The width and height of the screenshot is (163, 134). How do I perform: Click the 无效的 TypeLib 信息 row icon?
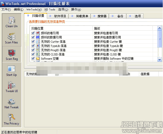[38, 46]
